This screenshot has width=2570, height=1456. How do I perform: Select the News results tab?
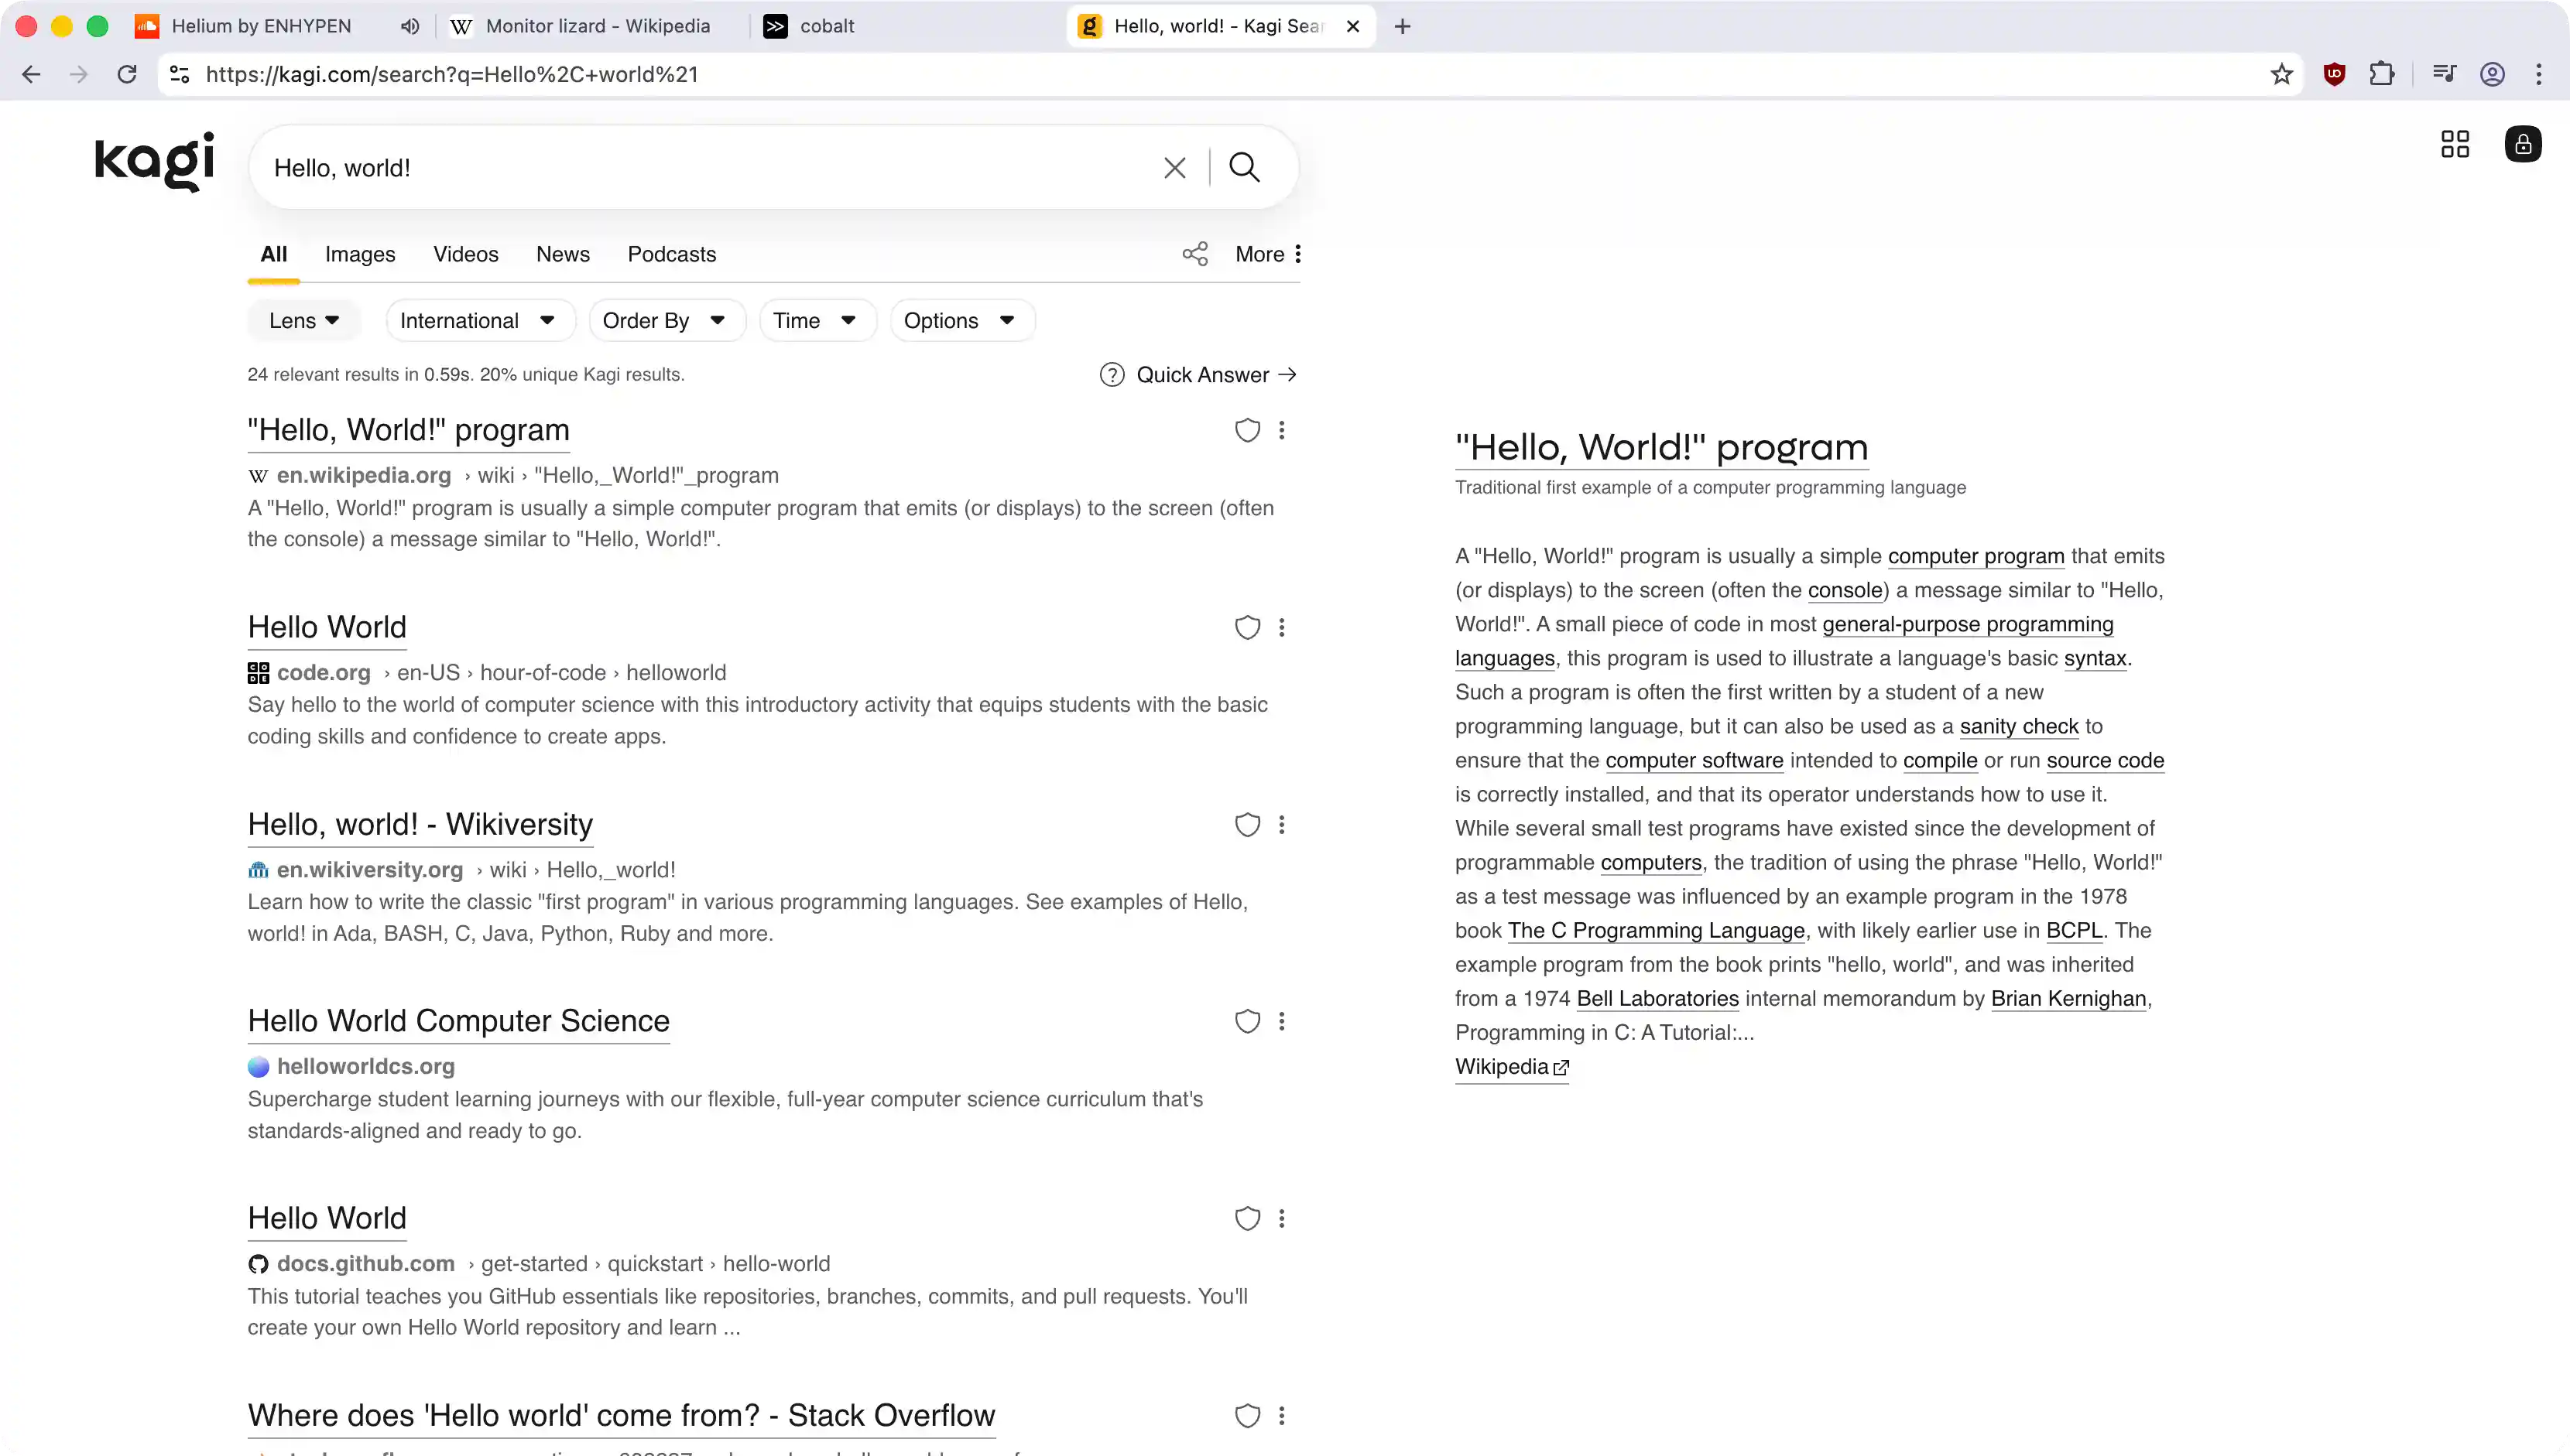562,255
